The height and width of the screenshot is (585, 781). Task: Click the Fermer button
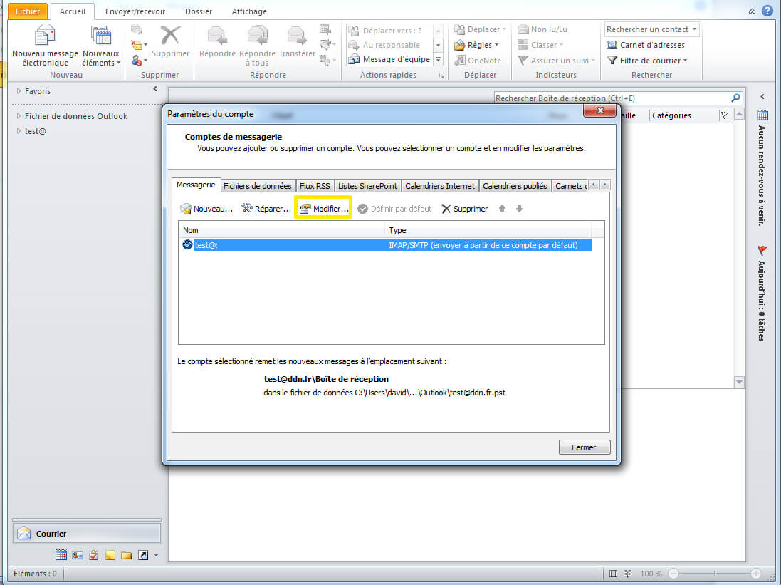pos(585,447)
